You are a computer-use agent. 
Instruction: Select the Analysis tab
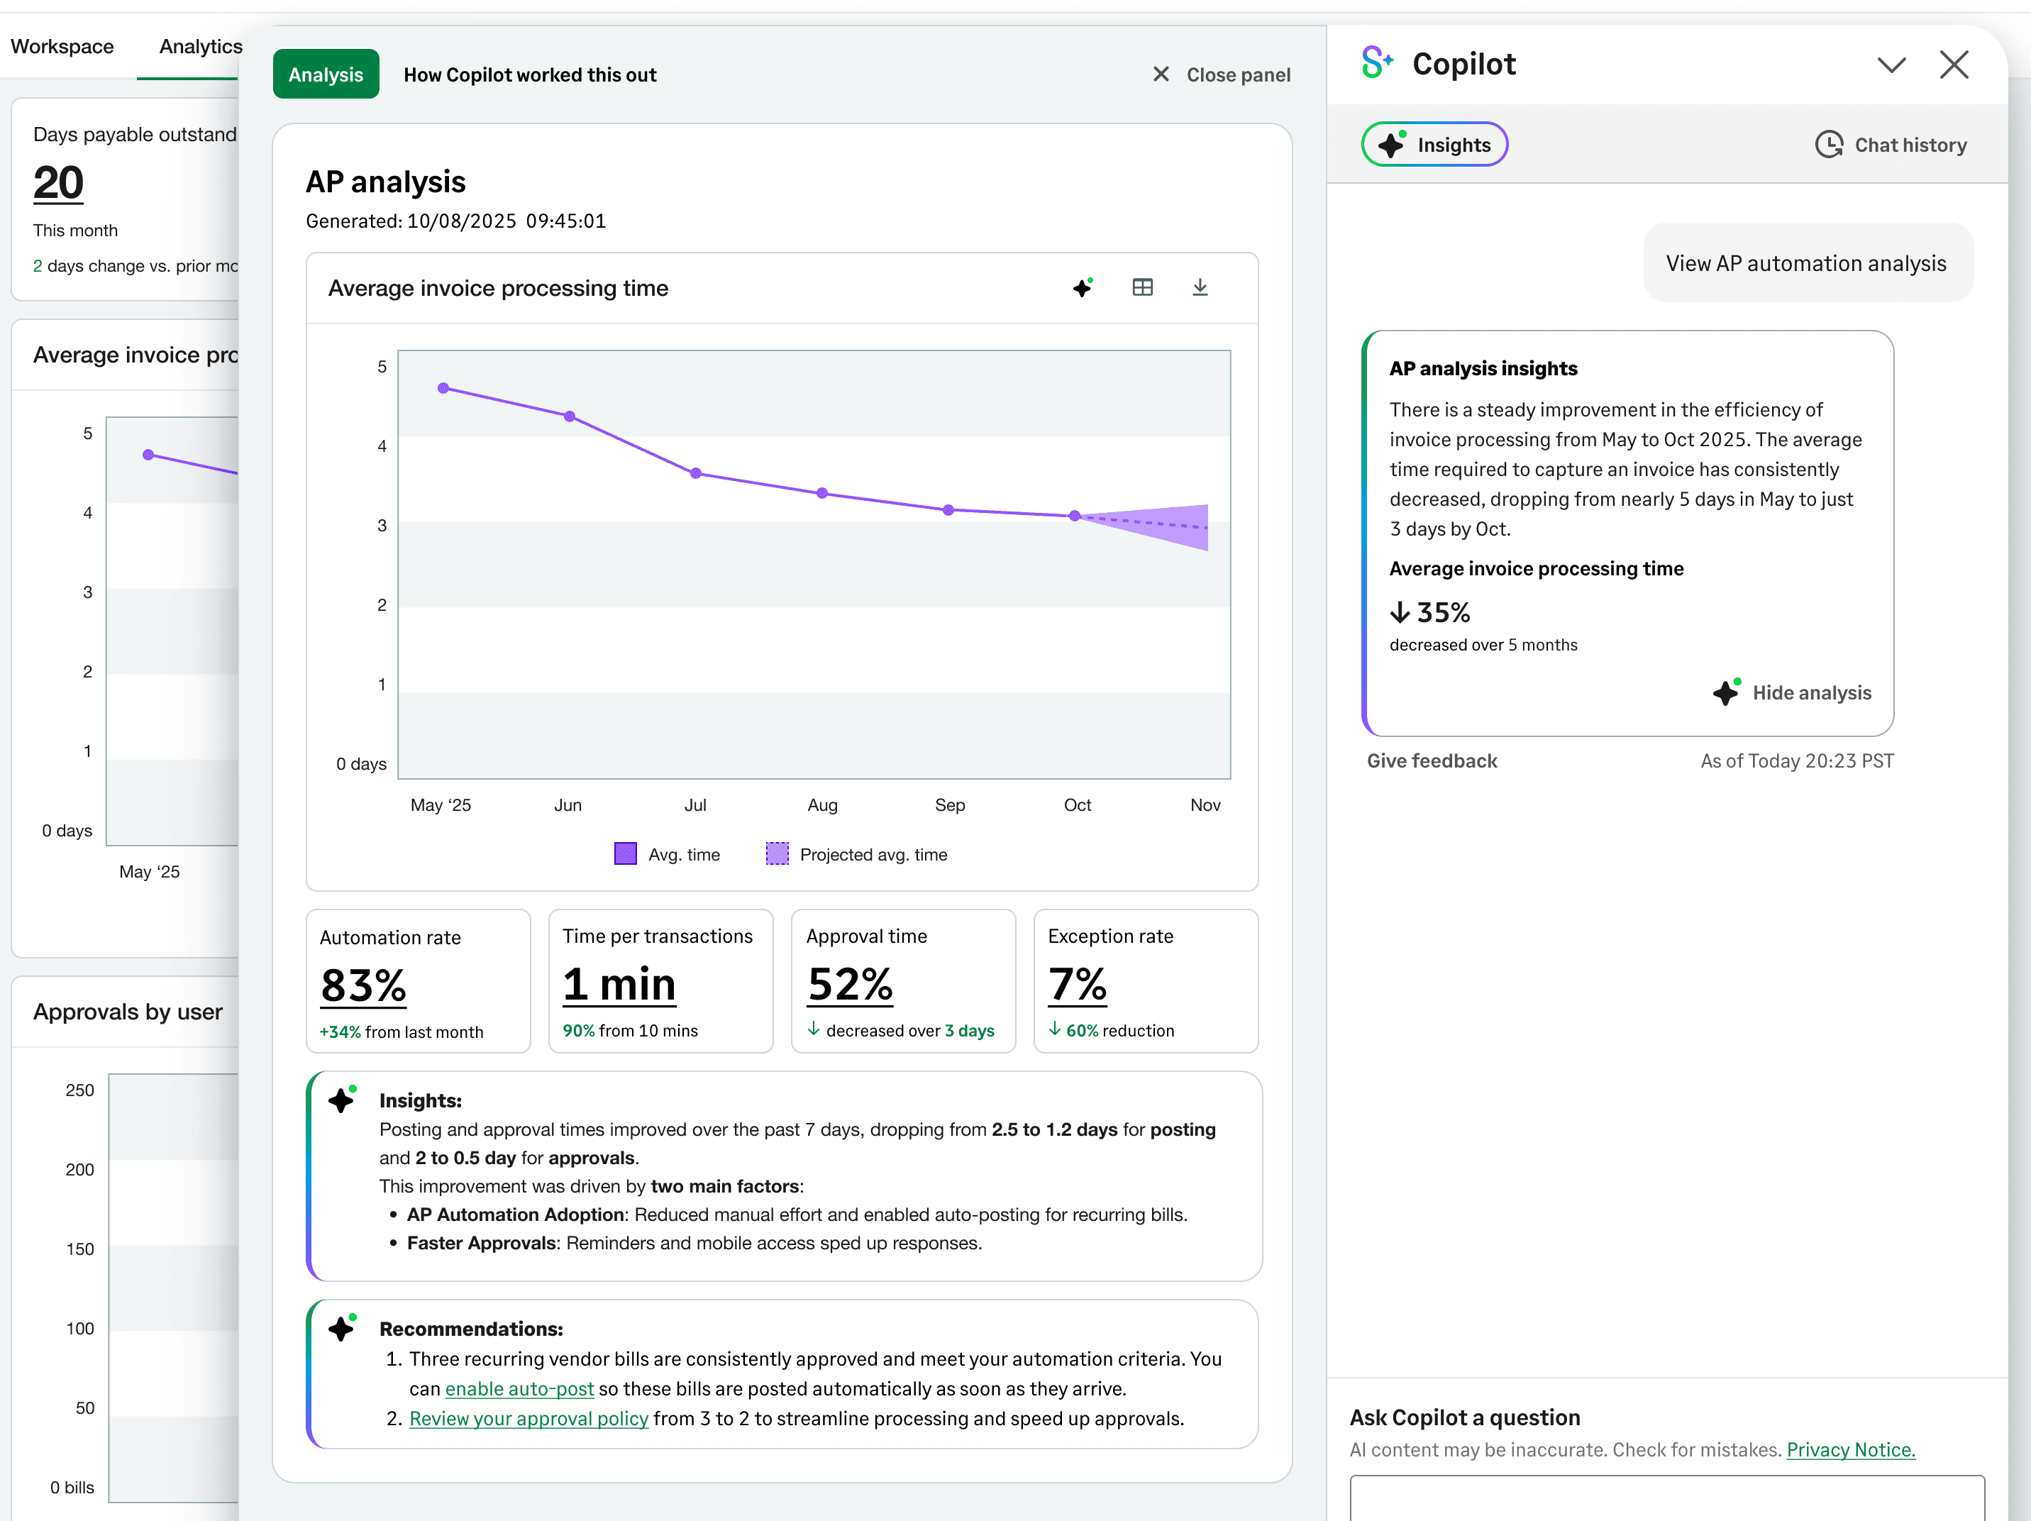[x=325, y=74]
